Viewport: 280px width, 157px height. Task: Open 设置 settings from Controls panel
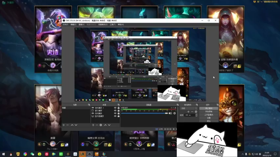(x=209, y=118)
